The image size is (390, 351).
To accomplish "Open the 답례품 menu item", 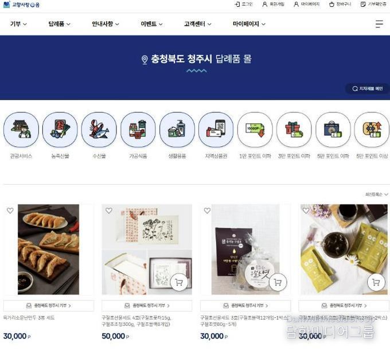I will pyautogui.click(x=59, y=24).
